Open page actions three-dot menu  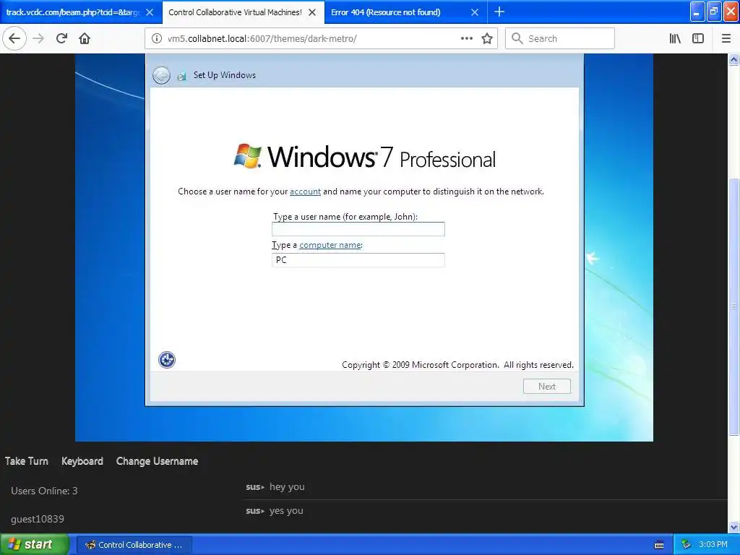[466, 38]
